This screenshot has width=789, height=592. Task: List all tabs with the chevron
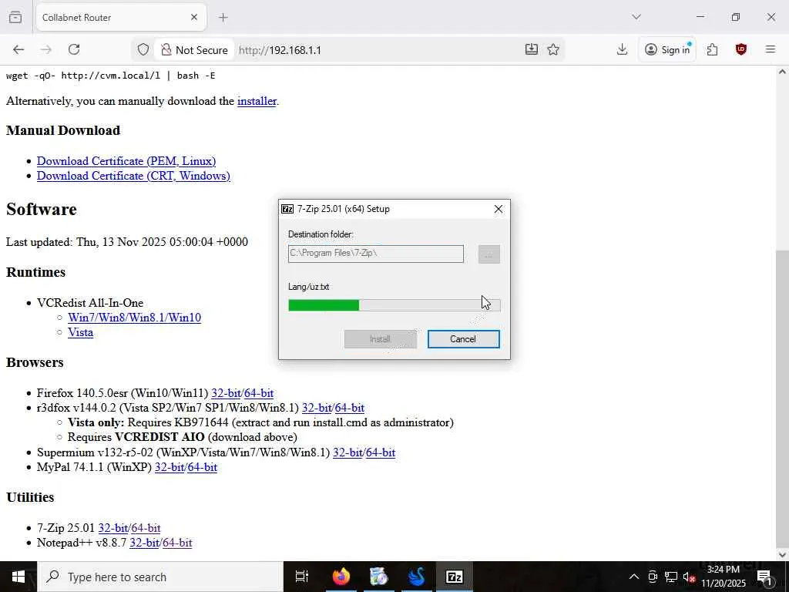pos(636,17)
